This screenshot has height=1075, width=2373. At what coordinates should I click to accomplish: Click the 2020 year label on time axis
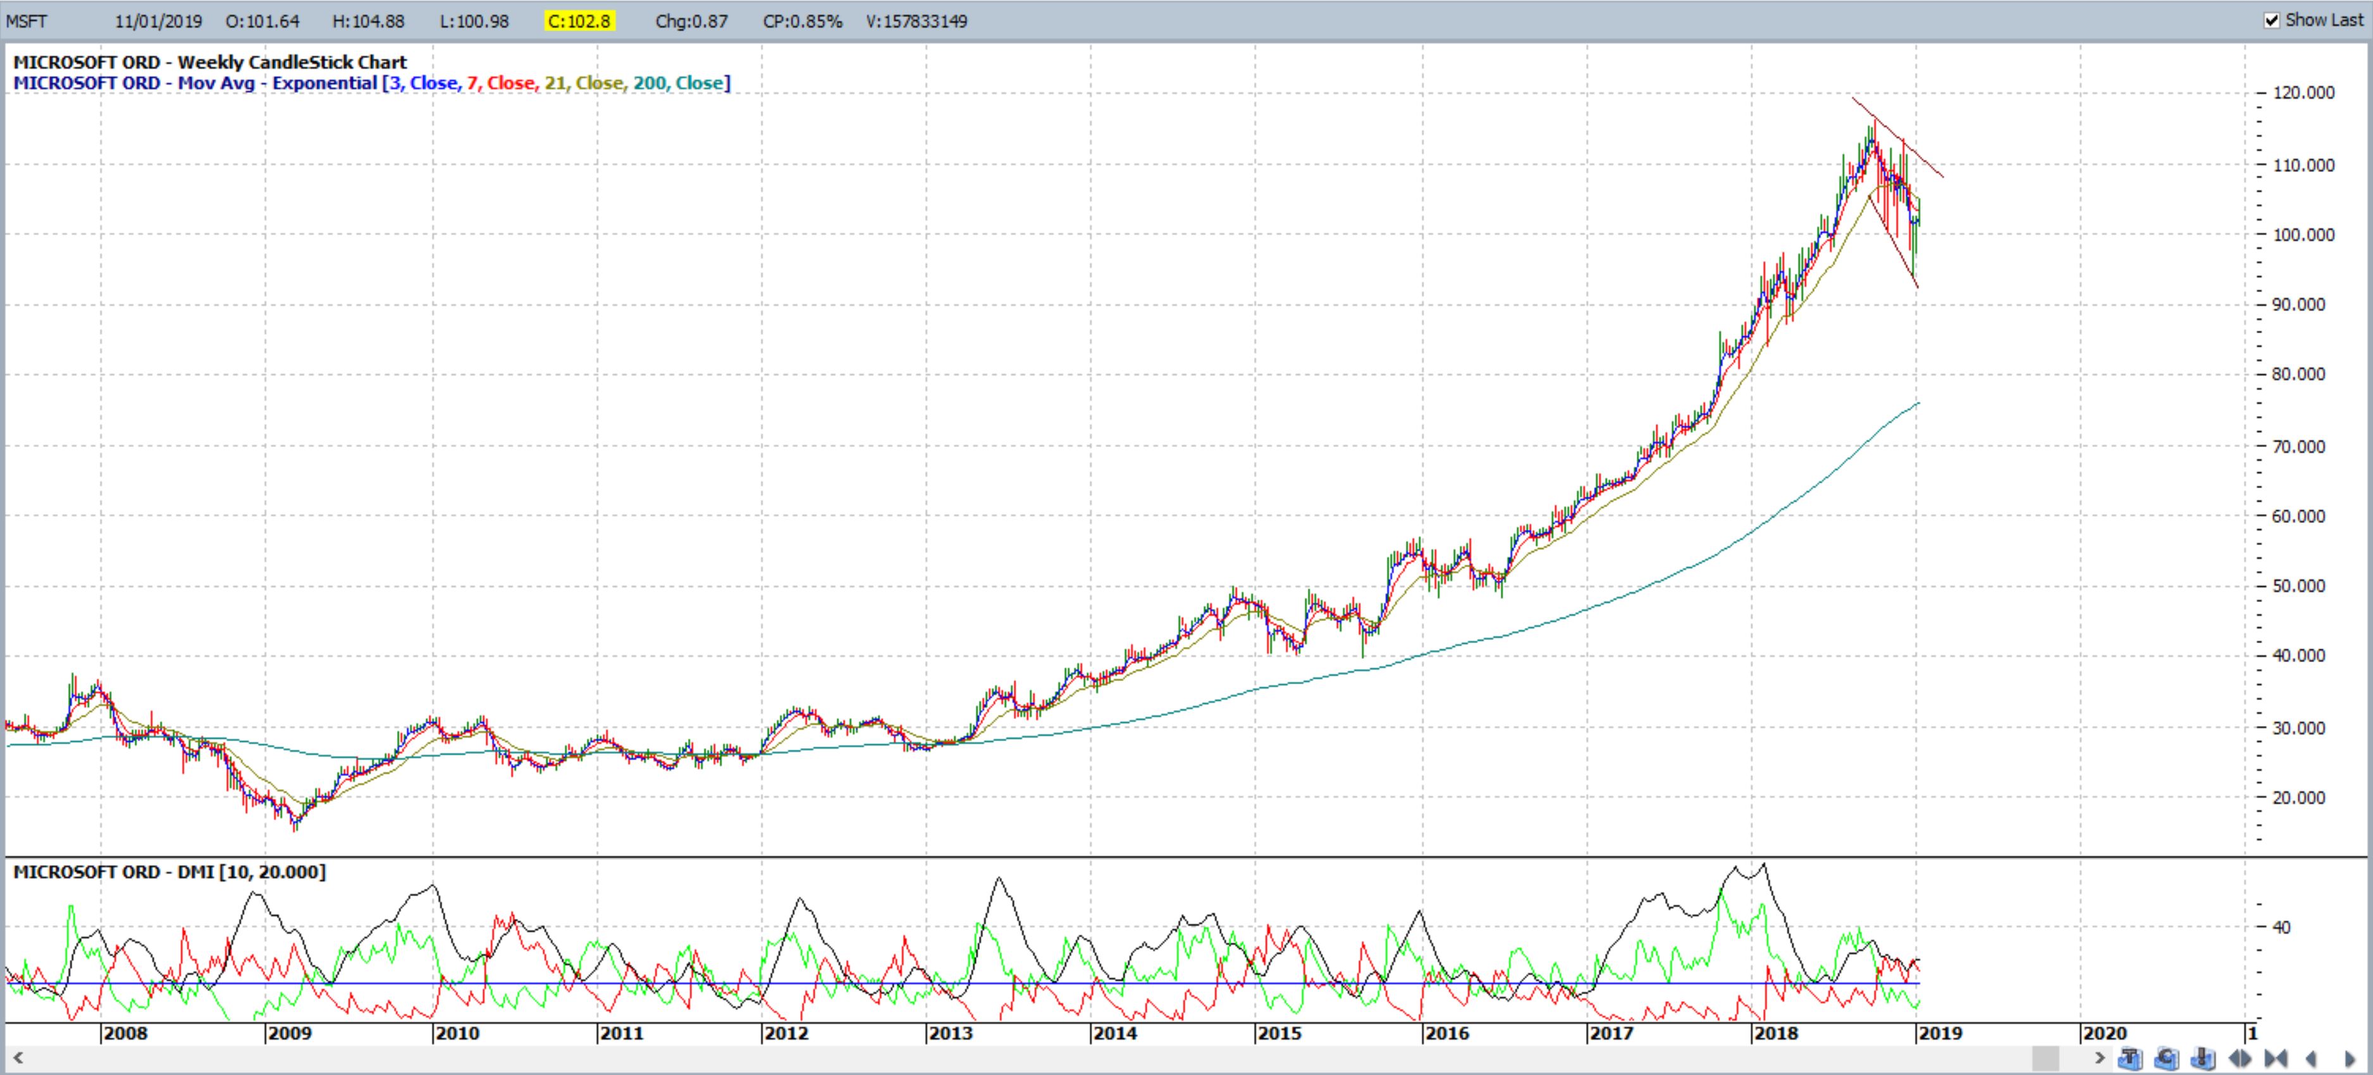click(2105, 1033)
